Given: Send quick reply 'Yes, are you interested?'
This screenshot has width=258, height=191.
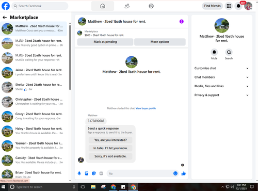Looking at the screenshot, I should tap(110, 140).
